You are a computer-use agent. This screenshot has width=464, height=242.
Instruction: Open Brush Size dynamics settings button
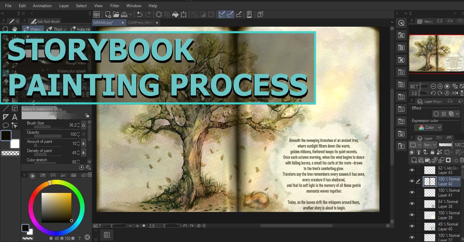(x=84, y=125)
